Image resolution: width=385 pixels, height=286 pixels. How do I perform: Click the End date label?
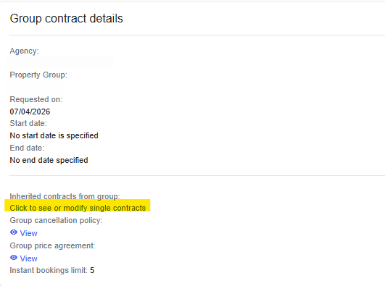coord(27,148)
